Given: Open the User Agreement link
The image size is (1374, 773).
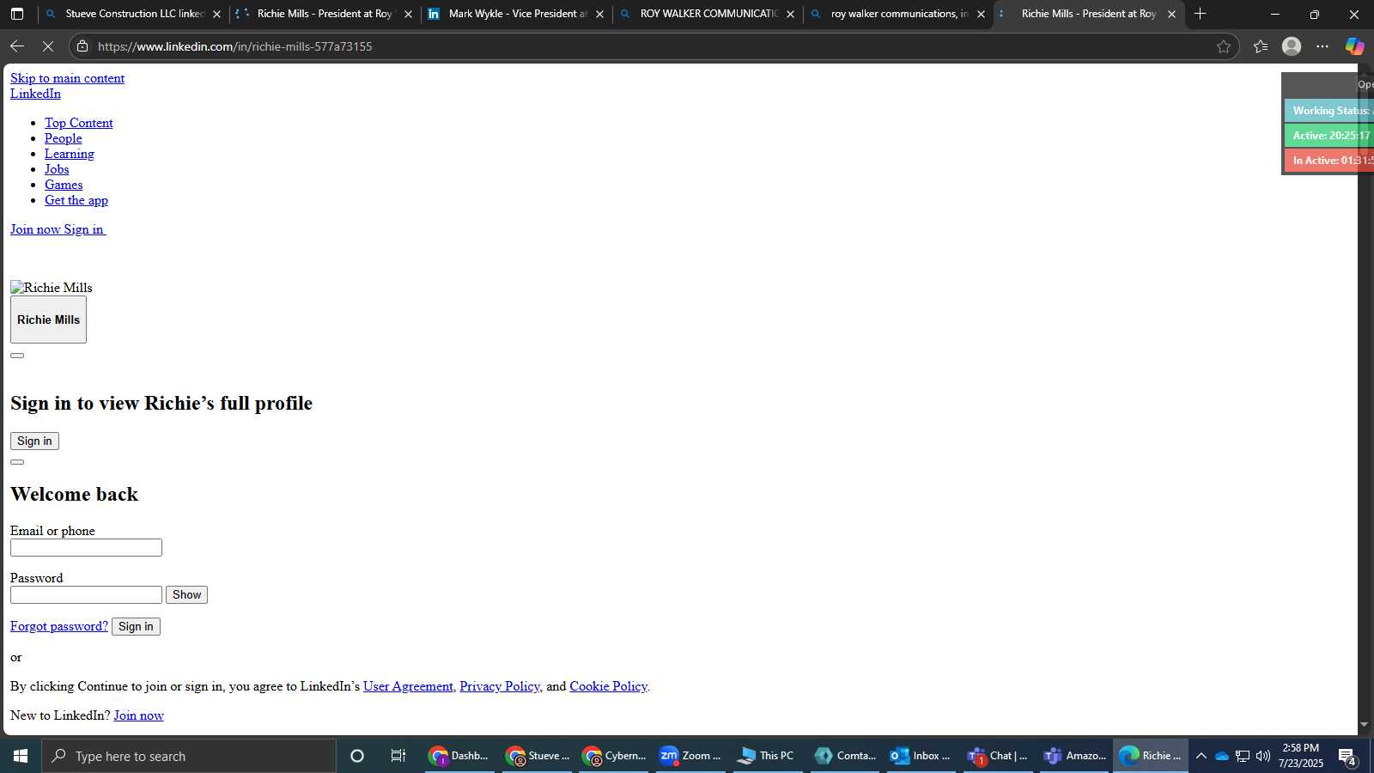Looking at the screenshot, I should (x=408, y=686).
